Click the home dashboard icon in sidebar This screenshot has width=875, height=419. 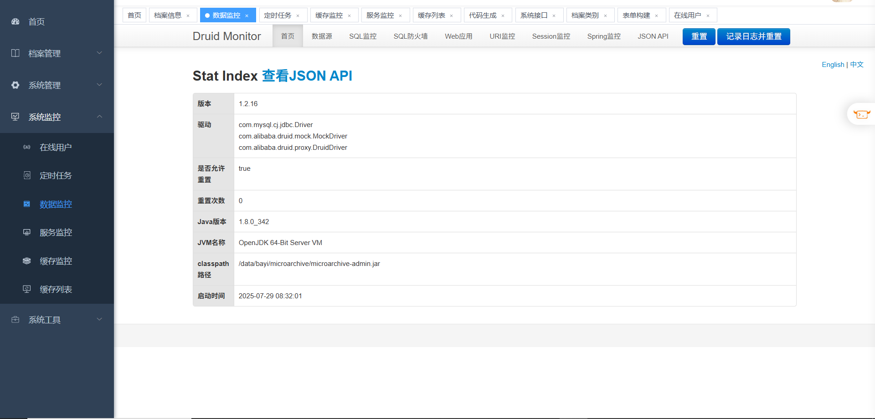[15, 21]
